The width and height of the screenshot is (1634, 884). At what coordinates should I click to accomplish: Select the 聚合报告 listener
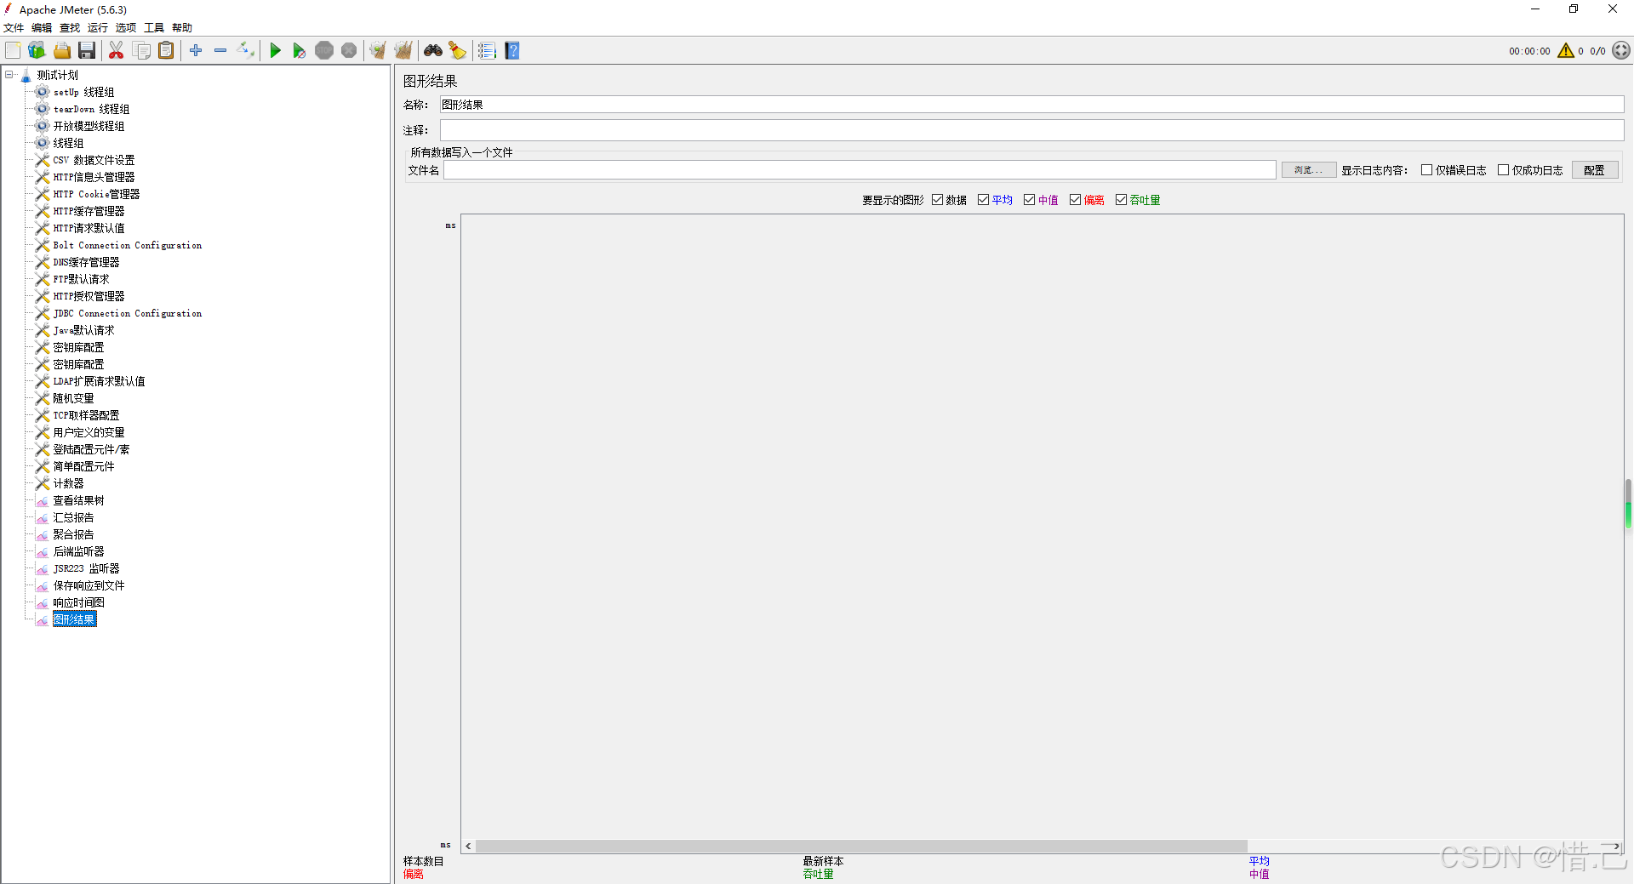(x=73, y=534)
